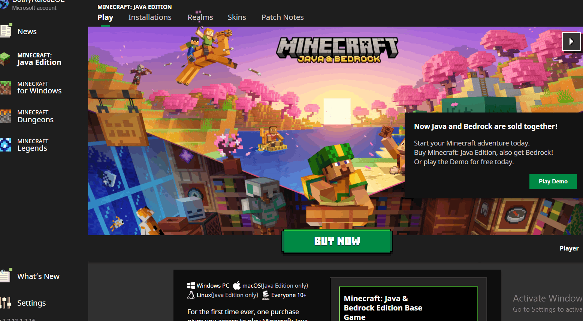583x321 pixels.
Task: Click 'For the first time ever, one purchase' text
Action: point(243,312)
